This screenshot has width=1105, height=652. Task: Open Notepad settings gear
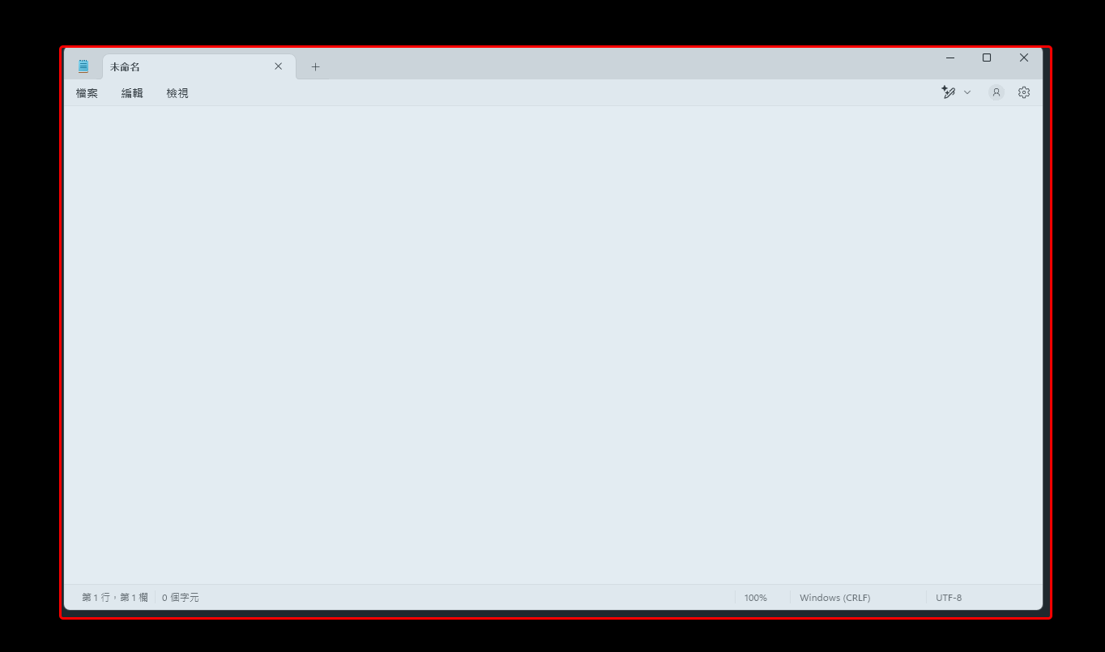1024,92
